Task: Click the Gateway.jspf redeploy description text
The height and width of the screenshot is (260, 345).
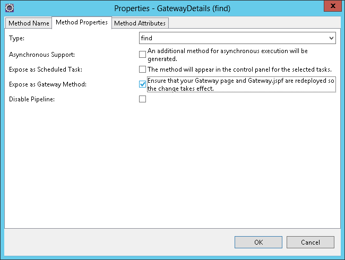Action: coord(241,84)
